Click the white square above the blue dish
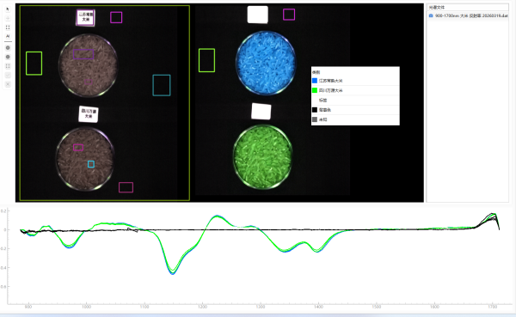The image size is (516, 317). click(258, 15)
